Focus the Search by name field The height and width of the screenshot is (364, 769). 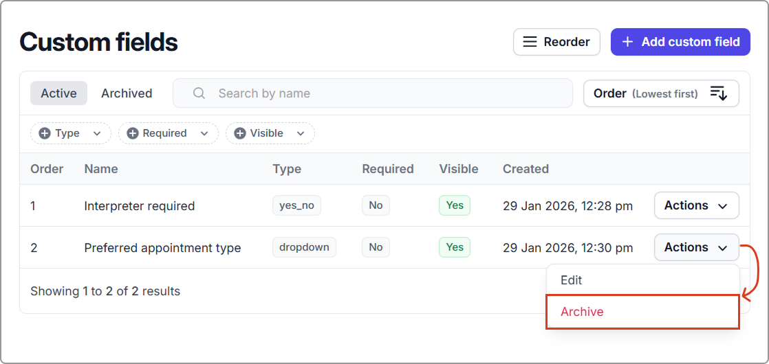[x=385, y=93]
